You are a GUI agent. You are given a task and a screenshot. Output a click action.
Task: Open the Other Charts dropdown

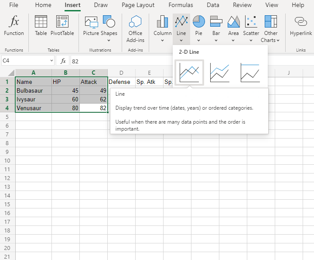point(270,29)
